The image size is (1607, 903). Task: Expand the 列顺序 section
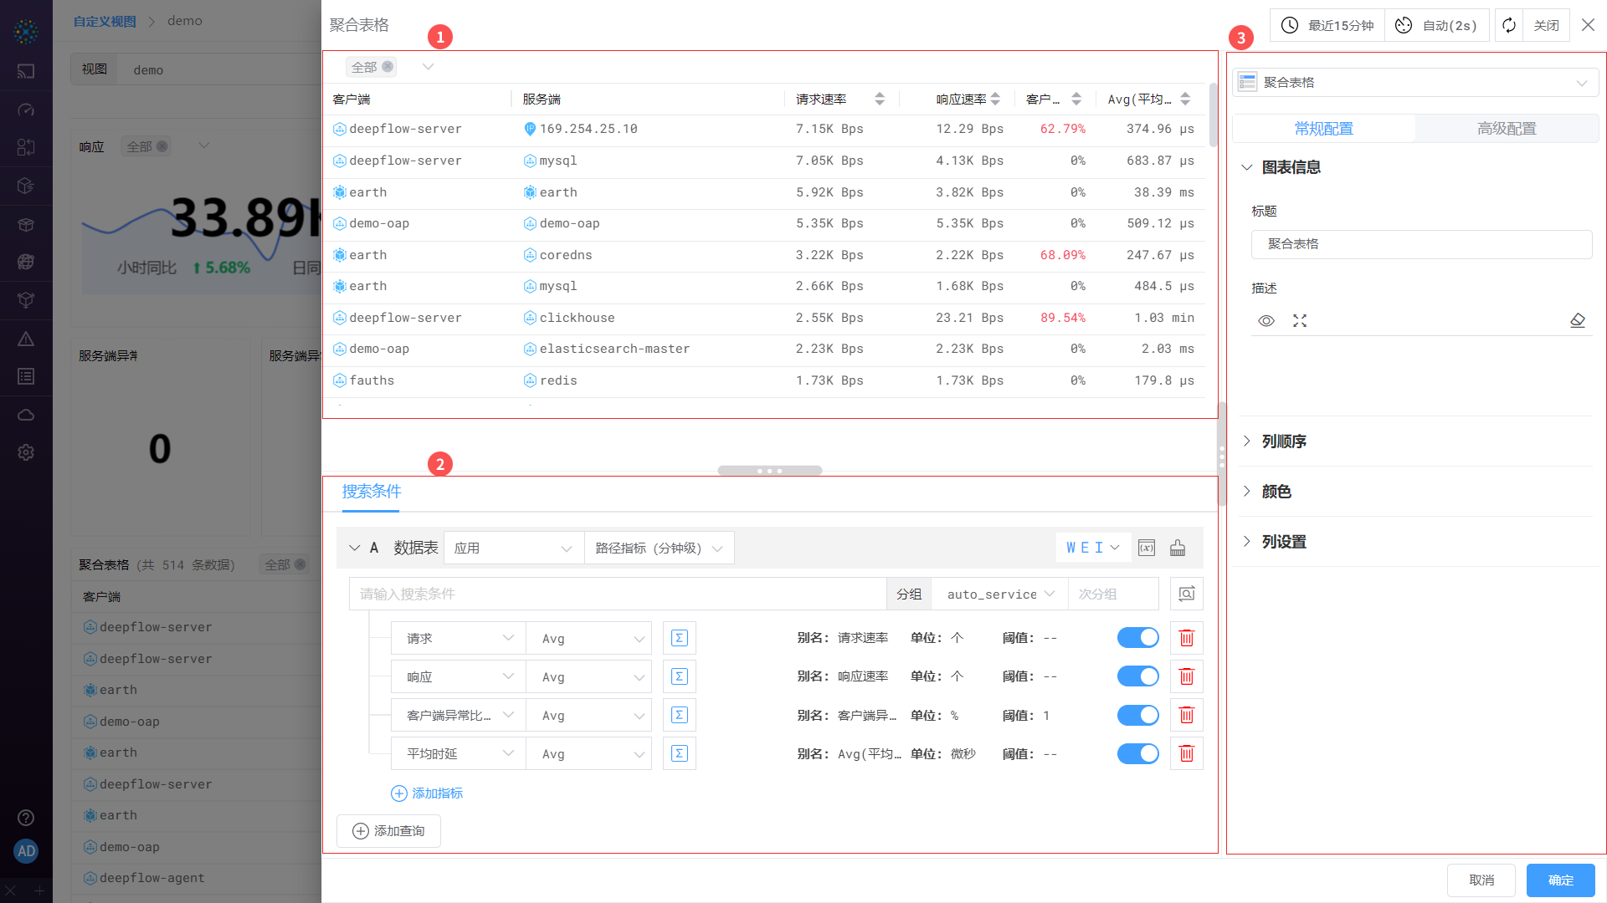(x=1283, y=441)
